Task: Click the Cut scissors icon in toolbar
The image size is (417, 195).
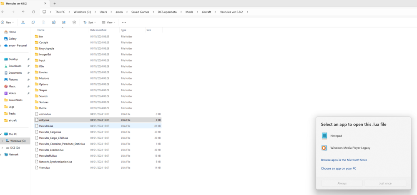Action: (x=23, y=22)
